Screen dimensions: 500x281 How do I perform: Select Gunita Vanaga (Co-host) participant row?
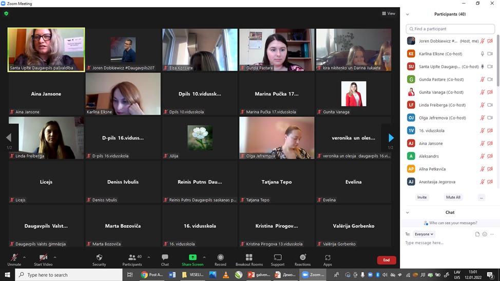point(450,92)
